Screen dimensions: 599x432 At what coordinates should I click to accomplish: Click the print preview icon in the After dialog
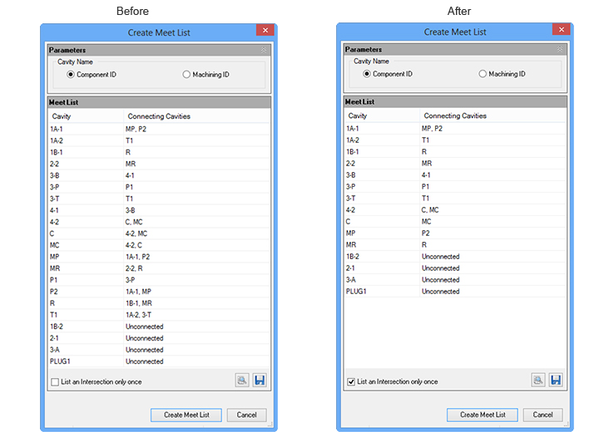pyautogui.click(x=538, y=380)
